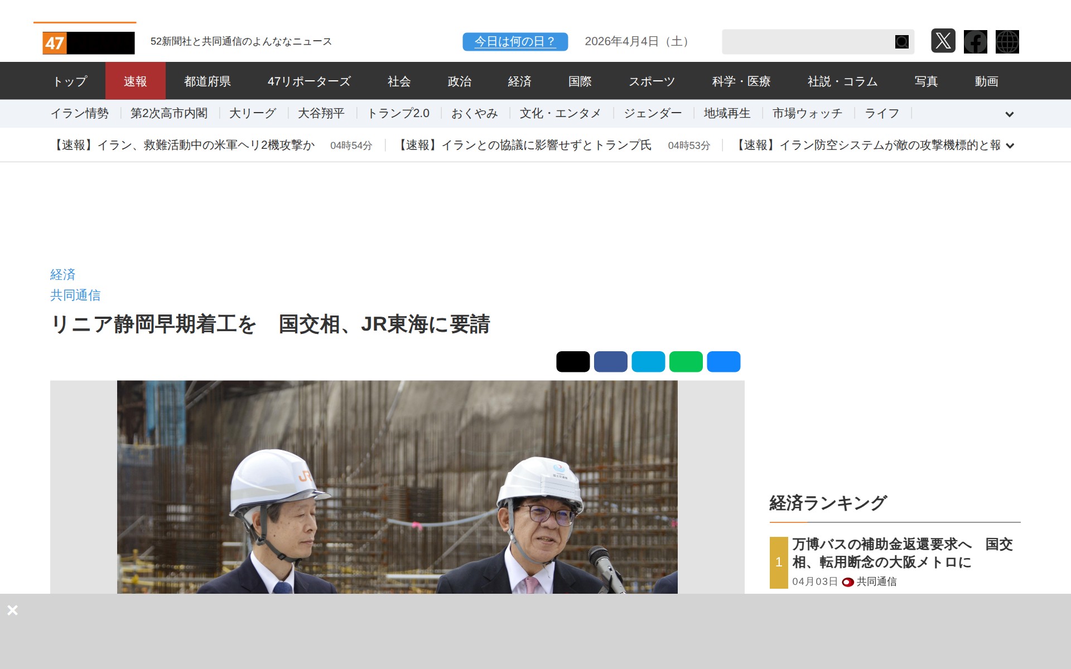Click the 経済 category link above headline

point(62,274)
